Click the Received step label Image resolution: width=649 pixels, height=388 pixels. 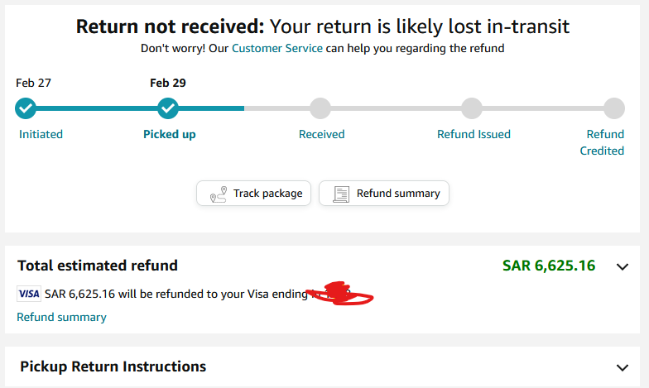click(x=321, y=134)
